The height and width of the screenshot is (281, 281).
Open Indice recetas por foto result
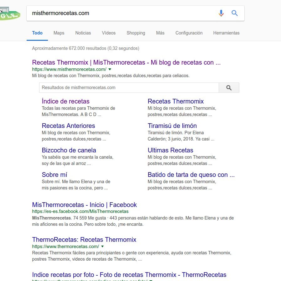coord(129,275)
